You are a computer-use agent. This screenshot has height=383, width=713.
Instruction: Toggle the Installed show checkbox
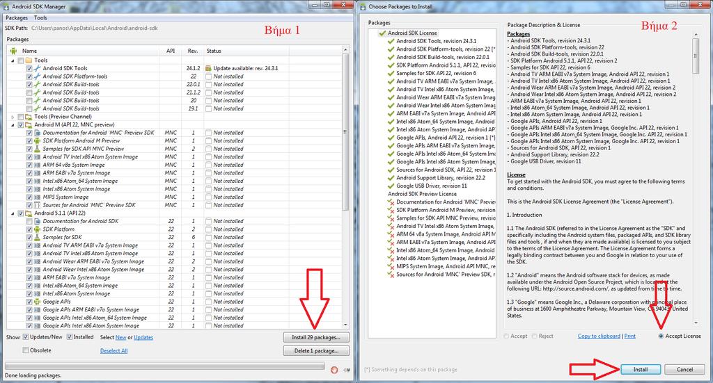(70, 336)
